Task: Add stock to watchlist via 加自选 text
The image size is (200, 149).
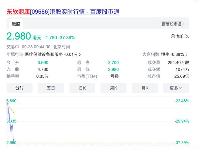Action: coord(183,36)
